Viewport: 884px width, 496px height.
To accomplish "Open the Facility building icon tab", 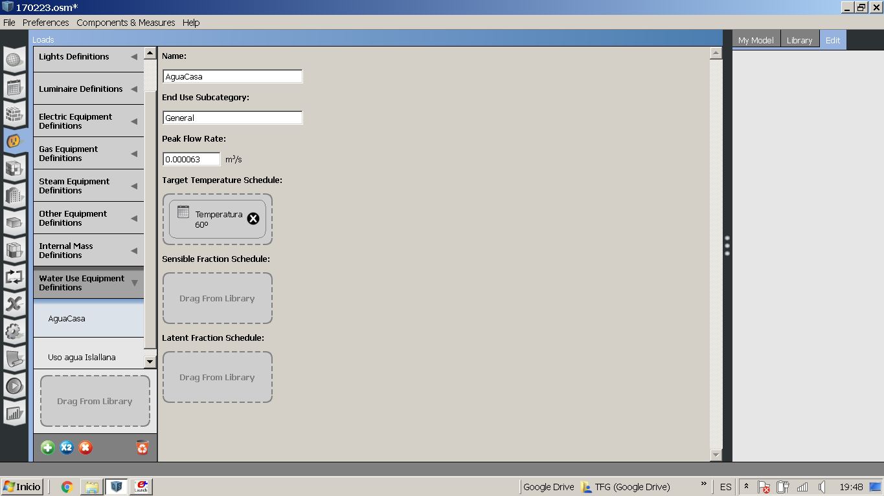I will point(14,196).
